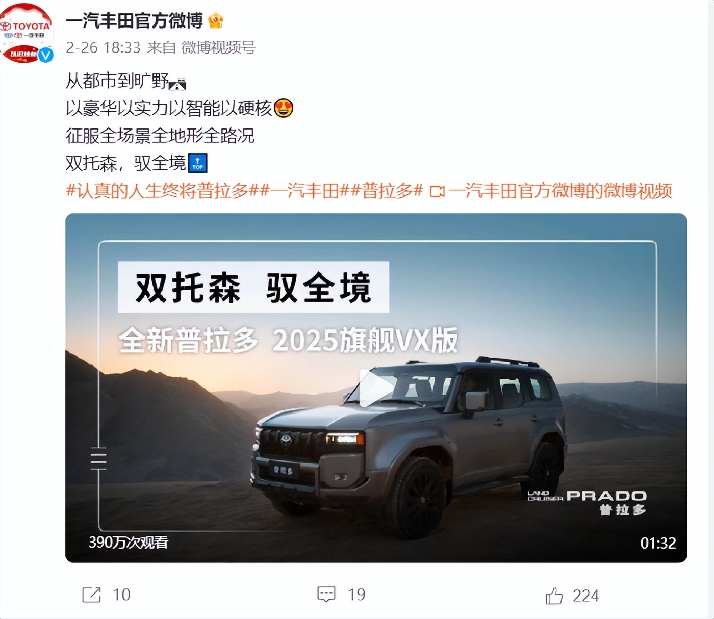Click the repost share icon
The height and width of the screenshot is (619, 714).
(92, 595)
